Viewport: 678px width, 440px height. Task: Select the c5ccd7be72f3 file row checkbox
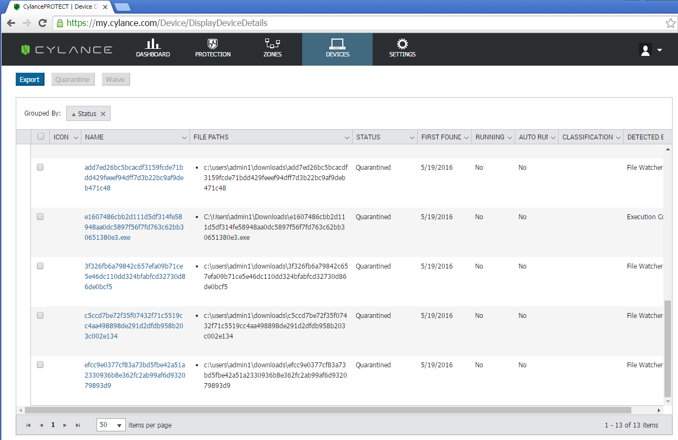pyautogui.click(x=40, y=316)
